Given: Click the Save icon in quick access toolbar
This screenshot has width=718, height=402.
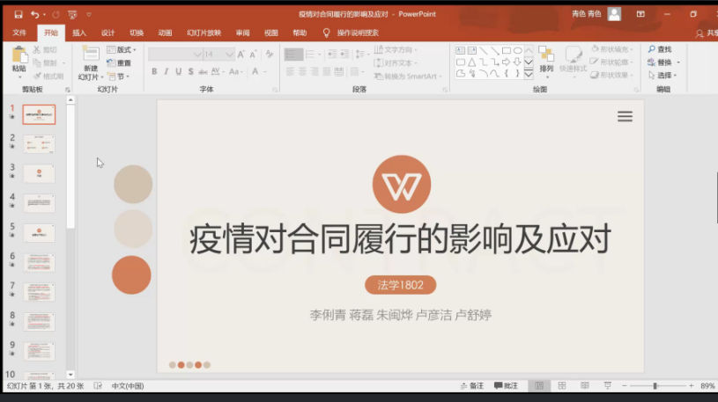Looking at the screenshot, I should [x=19, y=15].
